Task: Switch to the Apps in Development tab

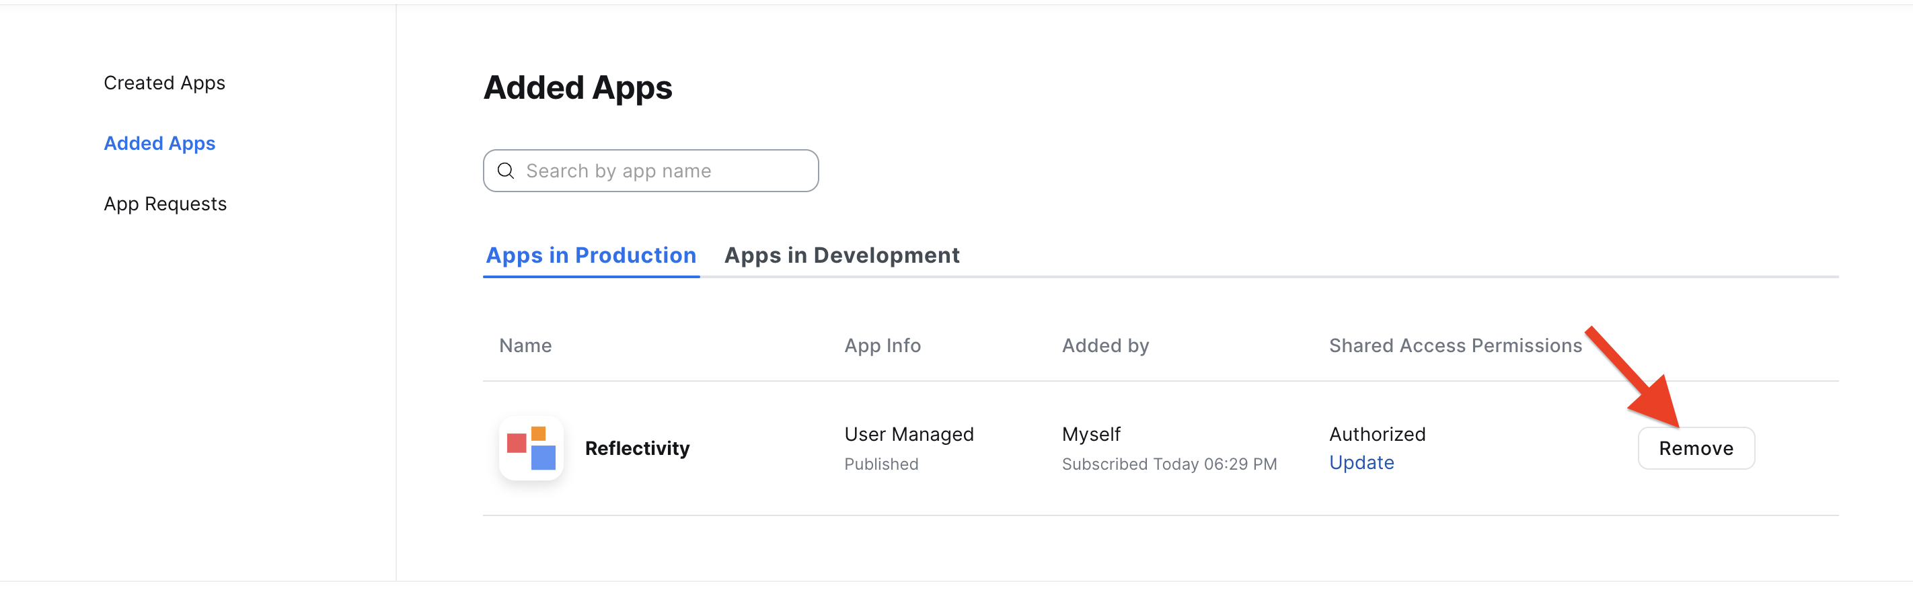Action: [x=841, y=255]
